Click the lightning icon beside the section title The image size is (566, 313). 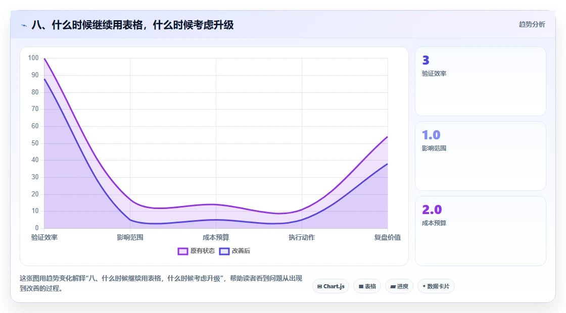(24, 26)
